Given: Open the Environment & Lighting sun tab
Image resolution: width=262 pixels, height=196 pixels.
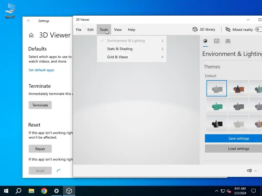Looking at the screenshot, I should (205, 41).
